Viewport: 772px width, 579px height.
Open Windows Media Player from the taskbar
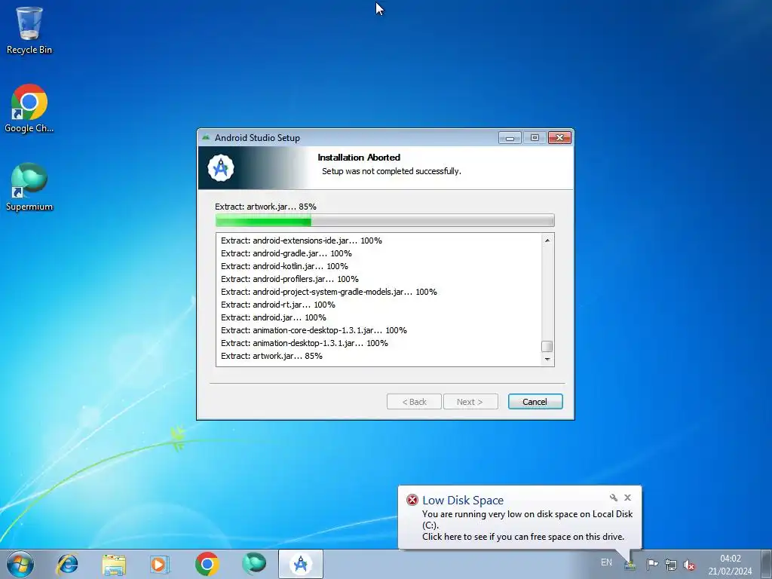(x=160, y=564)
